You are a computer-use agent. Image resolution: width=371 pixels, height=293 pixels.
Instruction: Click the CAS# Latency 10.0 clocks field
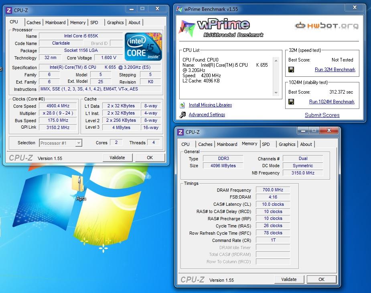273,204
